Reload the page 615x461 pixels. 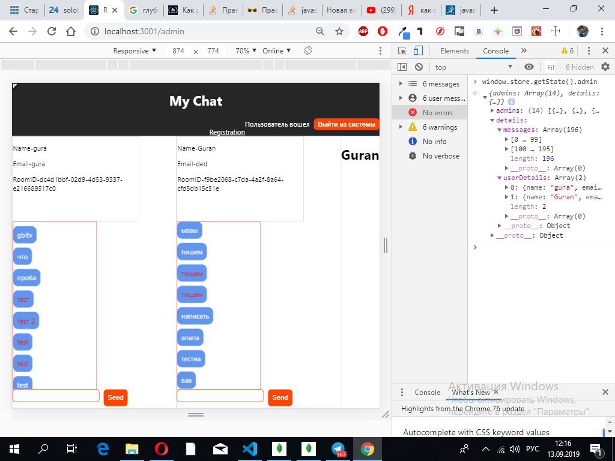click(51, 31)
